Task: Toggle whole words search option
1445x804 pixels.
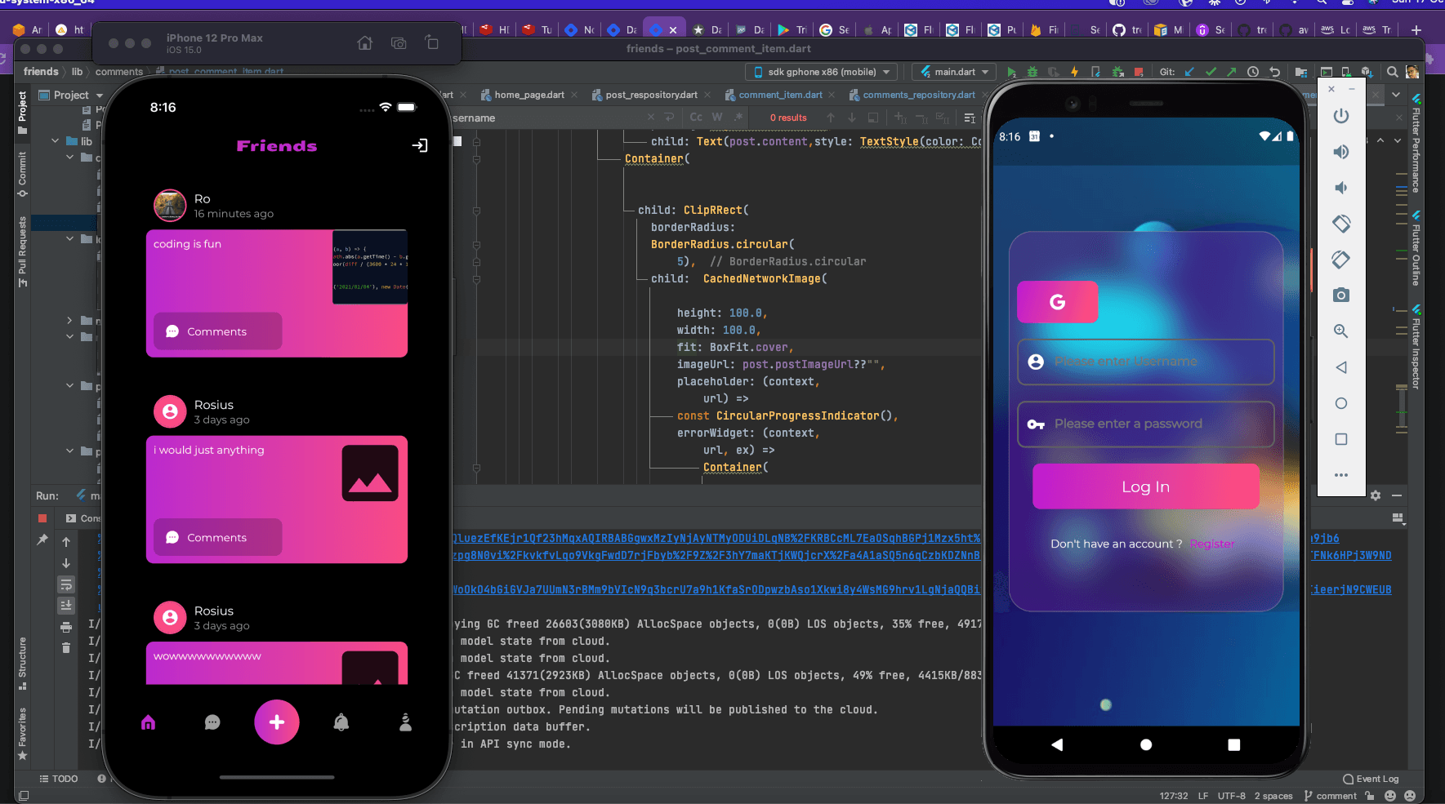Action: pos(716,117)
